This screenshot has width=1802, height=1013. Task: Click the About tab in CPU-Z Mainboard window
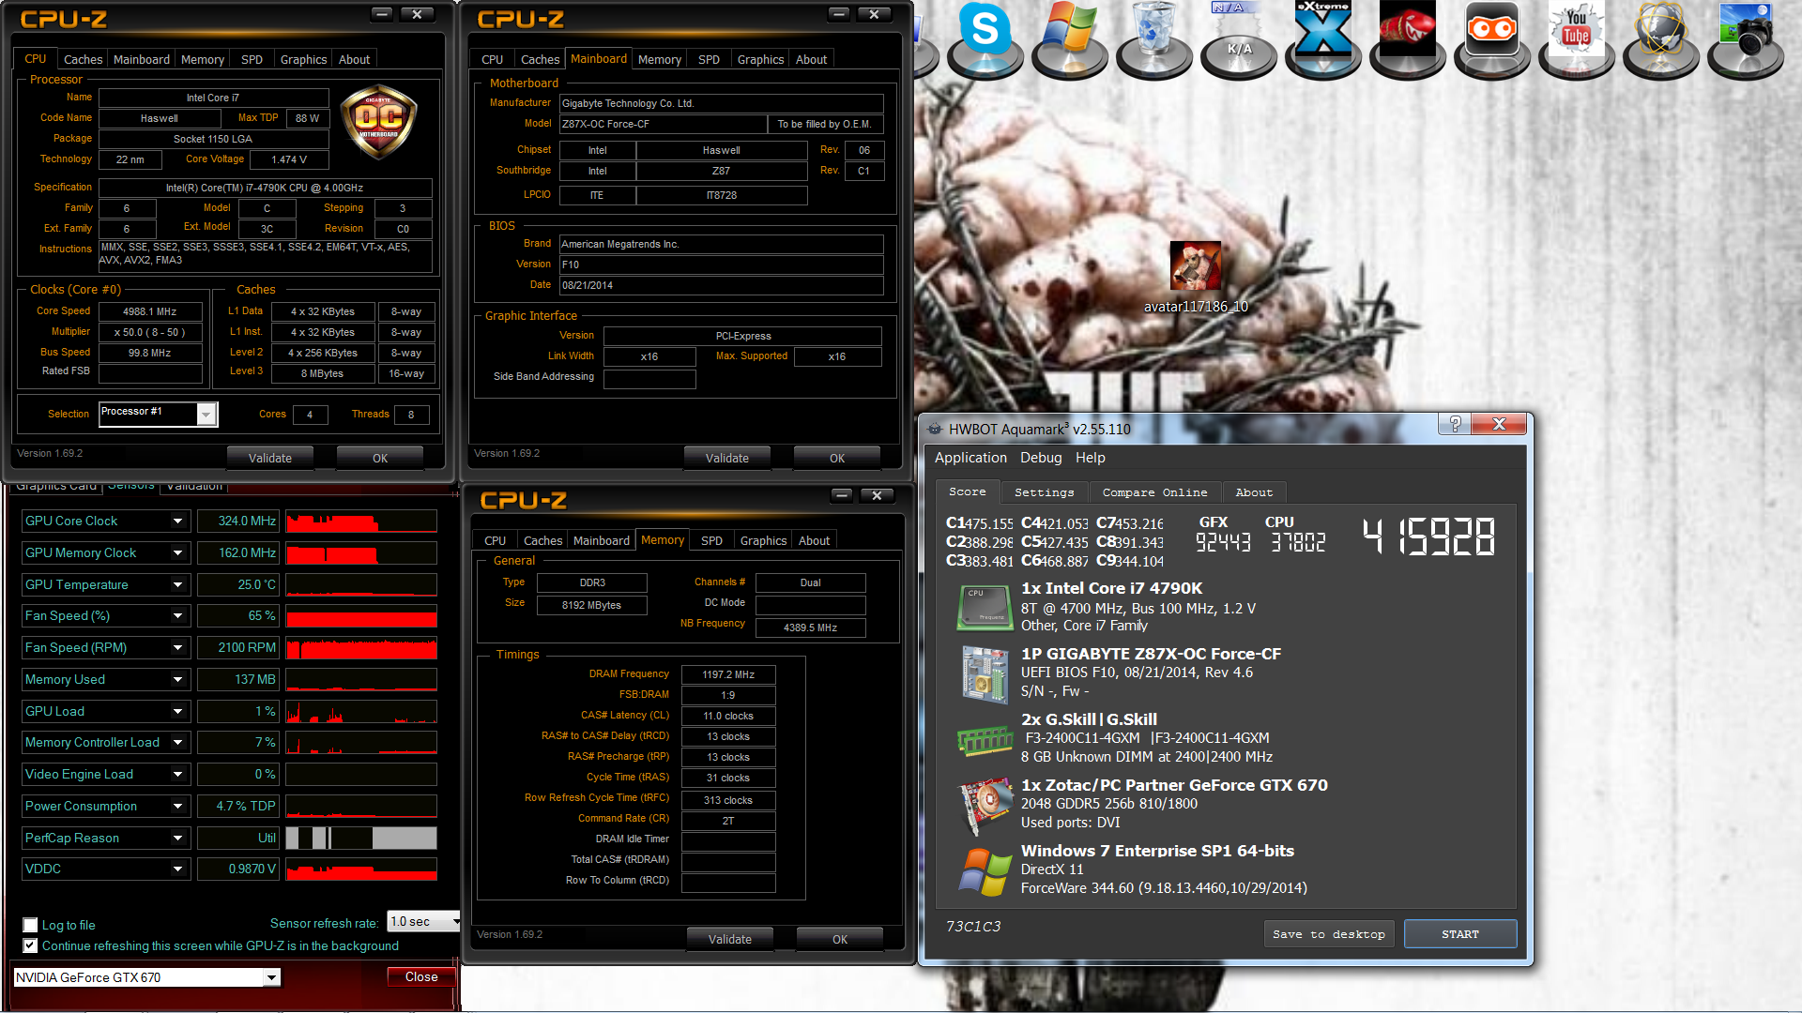(x=811, y=59)
